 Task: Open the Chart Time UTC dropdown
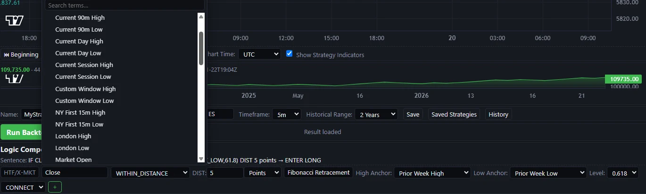(x=259, y=54)
